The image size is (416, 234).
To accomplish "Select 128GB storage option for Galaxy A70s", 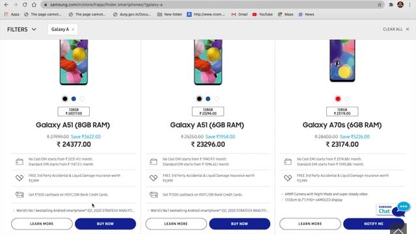I will 343,111.
